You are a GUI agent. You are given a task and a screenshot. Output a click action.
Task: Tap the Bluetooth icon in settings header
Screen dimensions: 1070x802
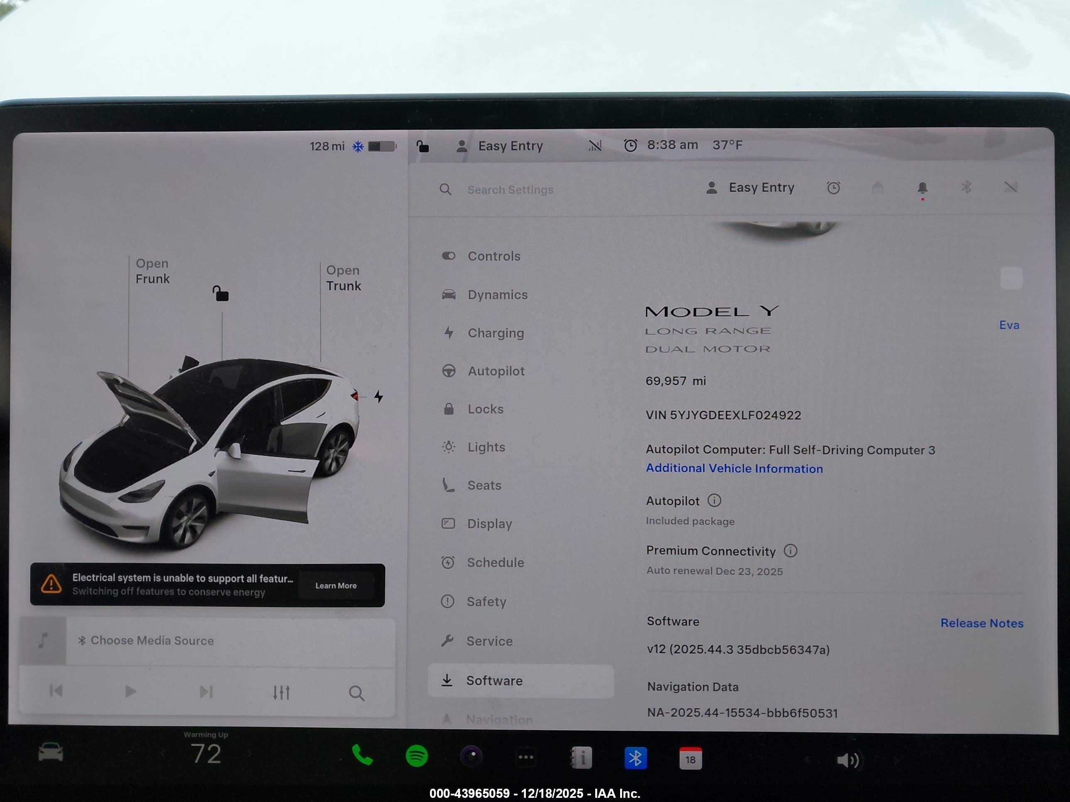pyautogui.click(x=967, y=187)
